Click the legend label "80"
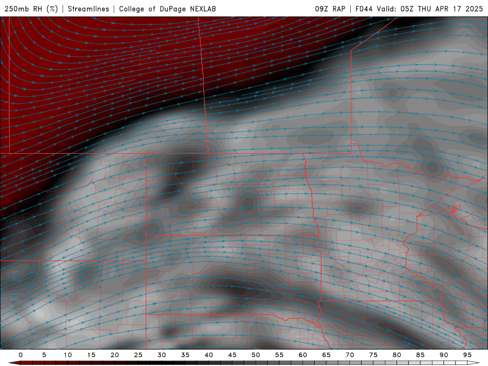Viewport: 488px width, 366px height. 396,355
